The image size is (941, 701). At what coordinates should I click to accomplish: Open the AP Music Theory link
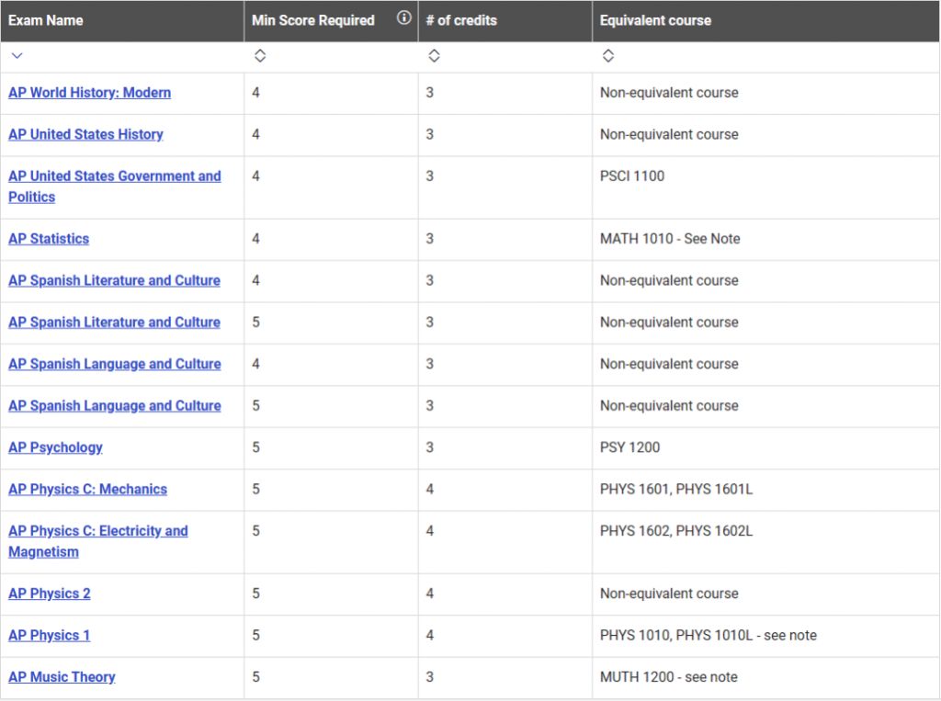[62, 677]
